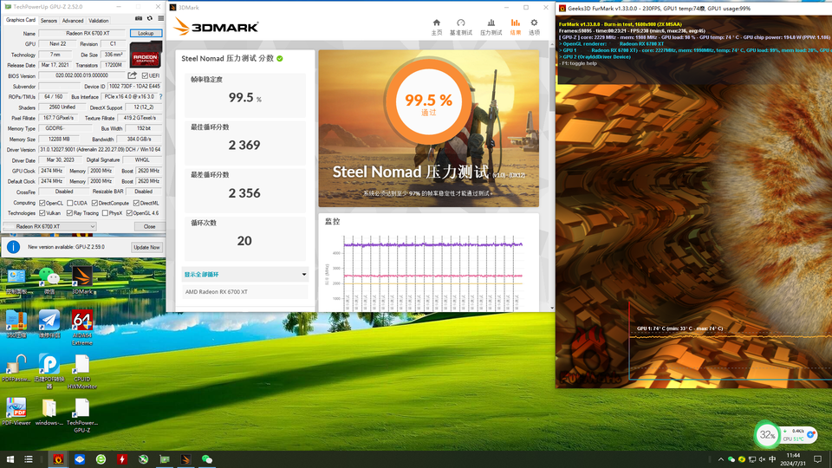Switch to the Graphics Card tab
Screen dimensions: 832x468
(20, 20)
